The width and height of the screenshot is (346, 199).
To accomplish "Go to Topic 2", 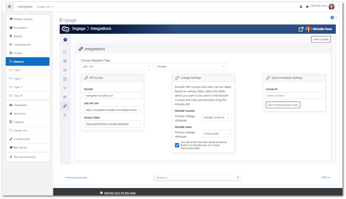I will (28, 78).
